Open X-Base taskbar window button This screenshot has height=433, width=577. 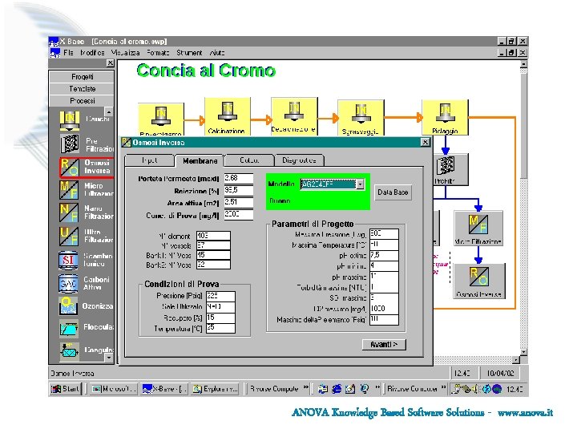(x=164, y=389)
